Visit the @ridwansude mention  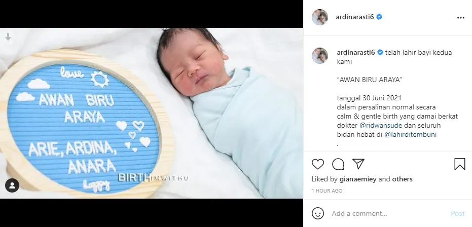click(x=381, y=125)
